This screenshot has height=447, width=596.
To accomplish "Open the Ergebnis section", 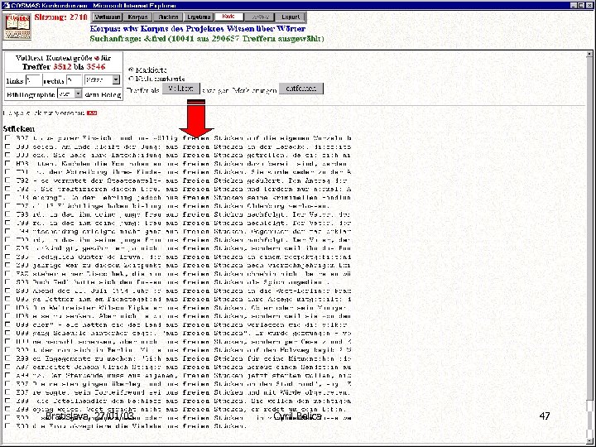I will [x=199, y=17].
